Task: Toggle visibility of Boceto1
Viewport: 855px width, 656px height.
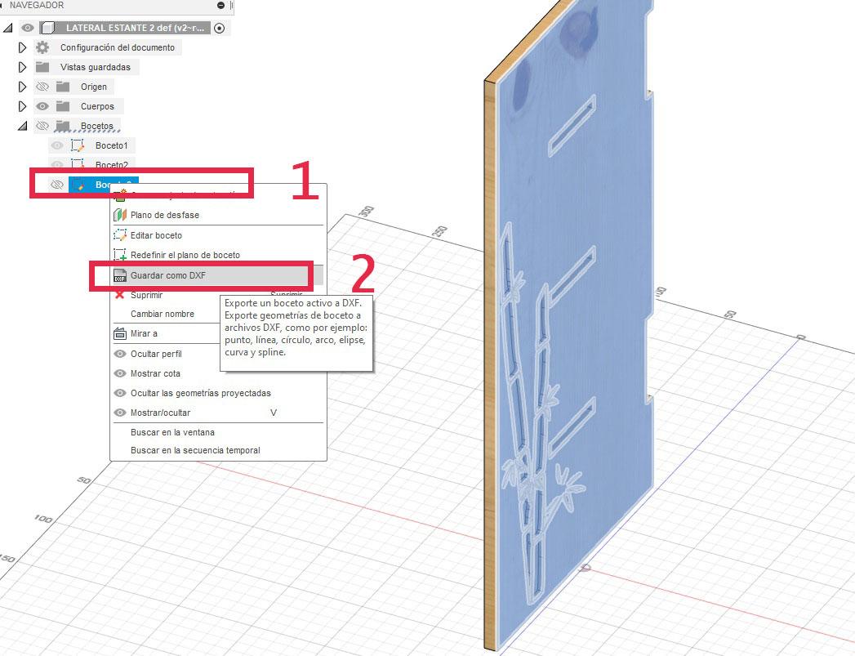Action: point(56,145)
